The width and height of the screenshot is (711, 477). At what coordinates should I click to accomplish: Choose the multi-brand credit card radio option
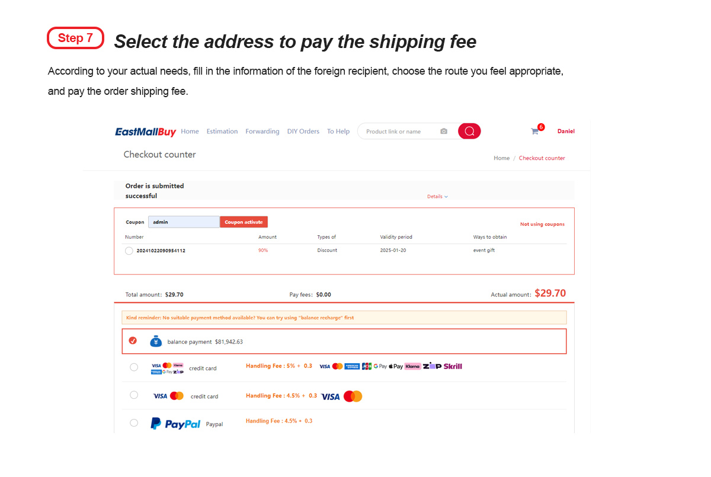click(134, 367)
